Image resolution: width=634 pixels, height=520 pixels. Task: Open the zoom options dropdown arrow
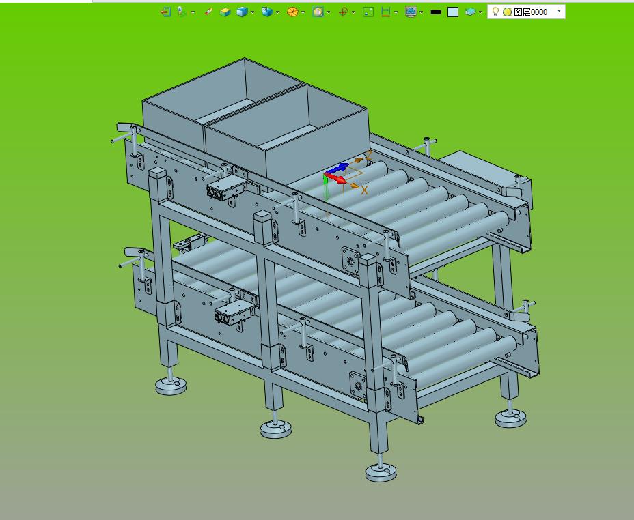tap(329, 12)
